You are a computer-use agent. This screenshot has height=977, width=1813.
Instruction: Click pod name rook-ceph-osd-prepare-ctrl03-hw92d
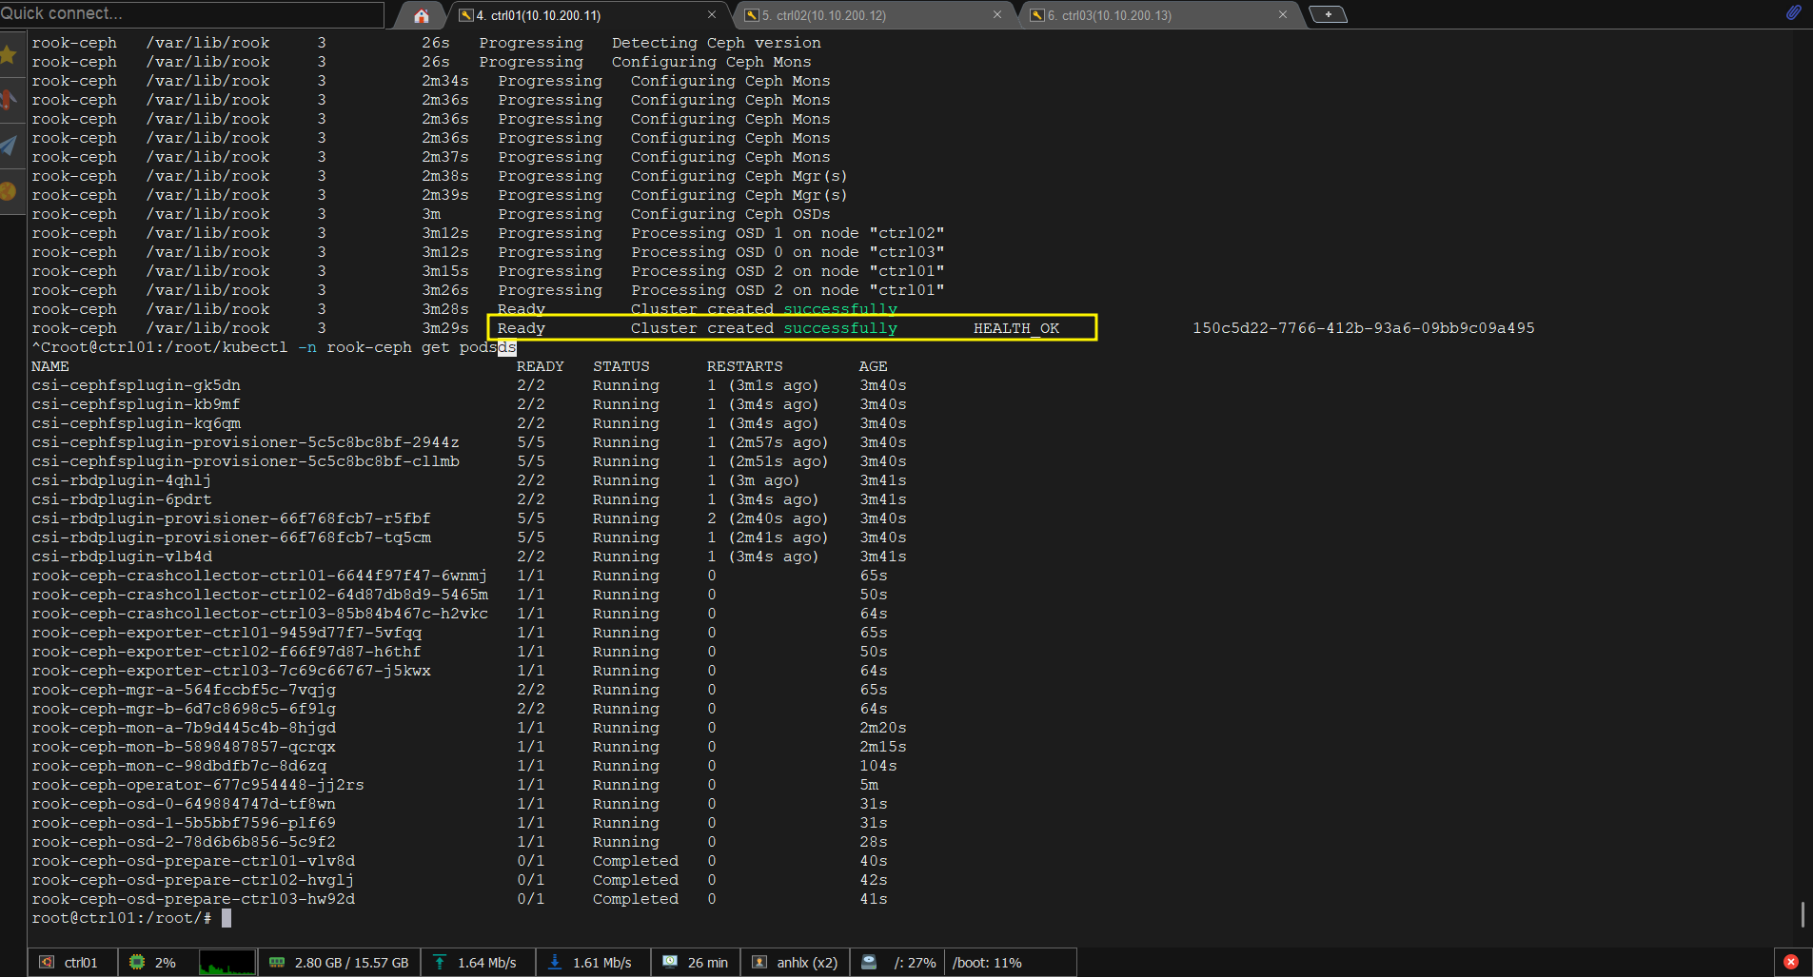pyautogui.click(x=193, y=899)
